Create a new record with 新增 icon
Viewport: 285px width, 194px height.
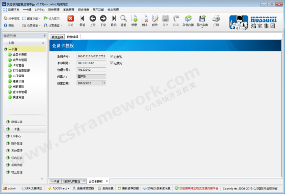(134, 19)
